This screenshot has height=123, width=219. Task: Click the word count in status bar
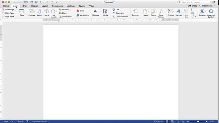pyautogui.click(x=19, y=122)
